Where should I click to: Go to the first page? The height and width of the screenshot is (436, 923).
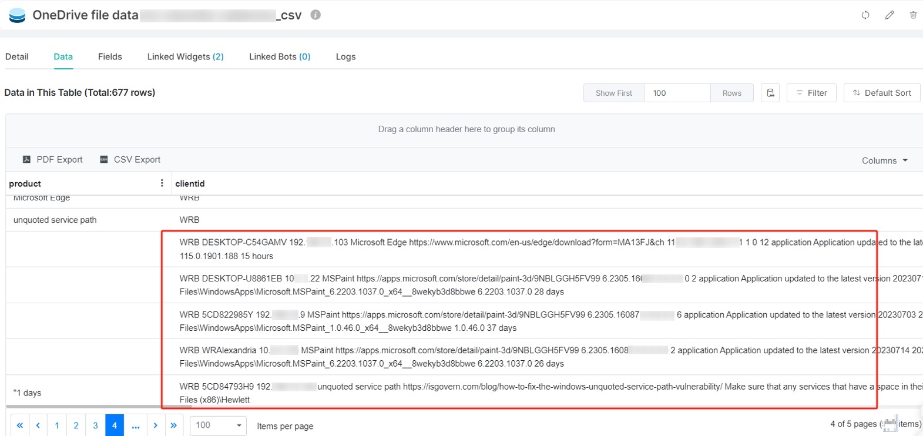[20, 425]
